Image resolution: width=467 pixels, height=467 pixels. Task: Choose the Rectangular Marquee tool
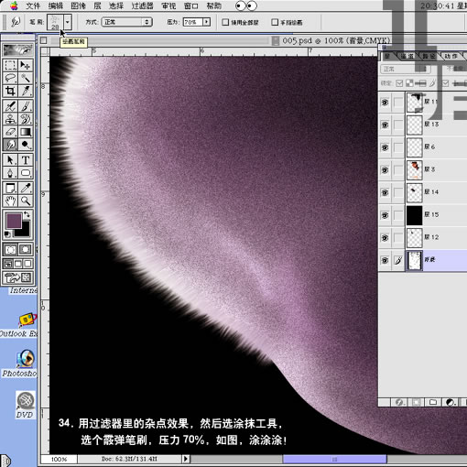10,65
